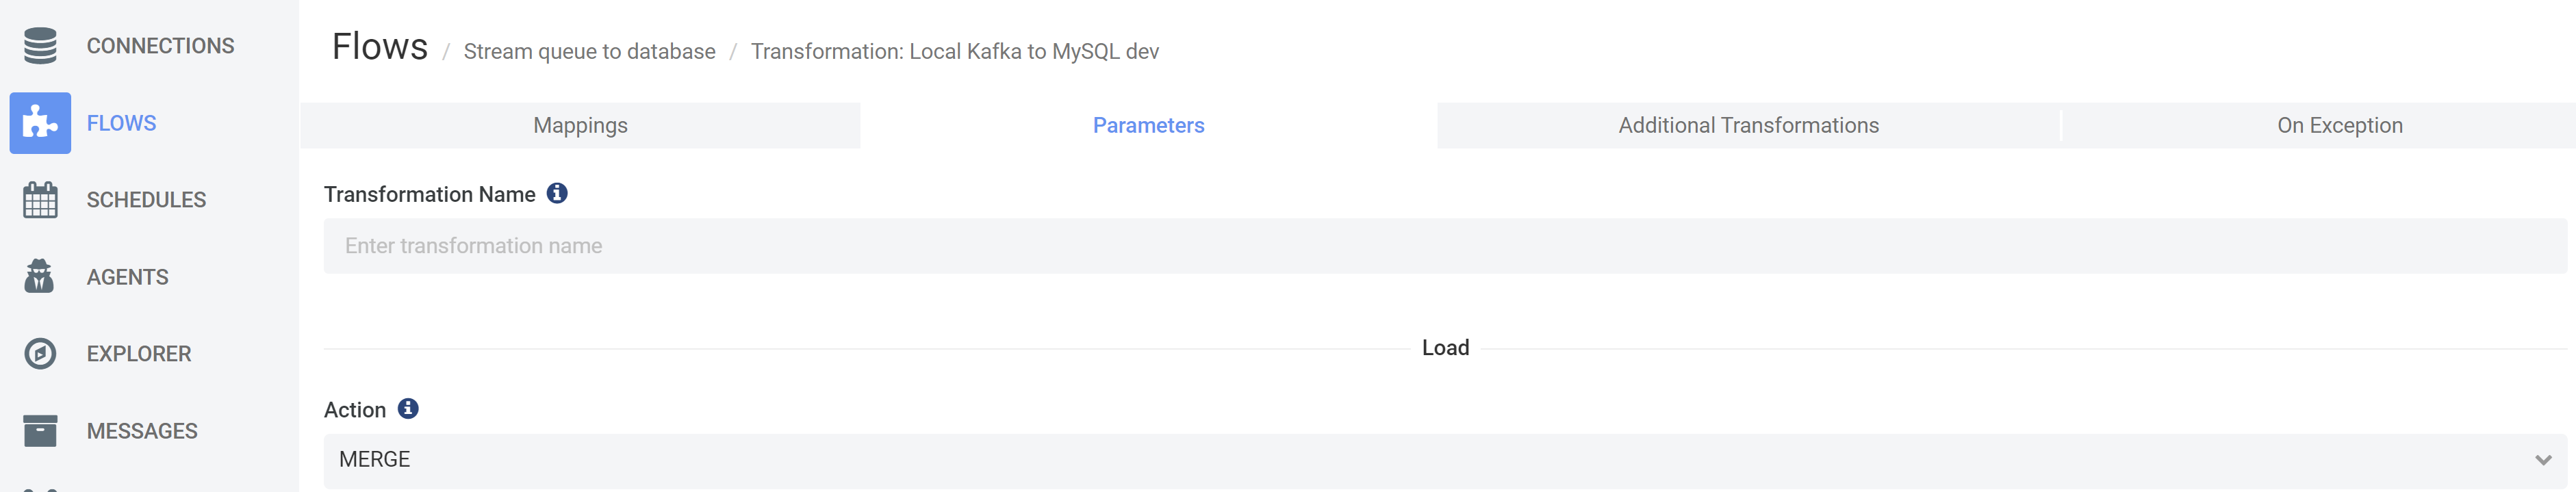The image size is (2576, 492).
Task: Expand Action list via chevron arrow
Action: click(2543, 461)
